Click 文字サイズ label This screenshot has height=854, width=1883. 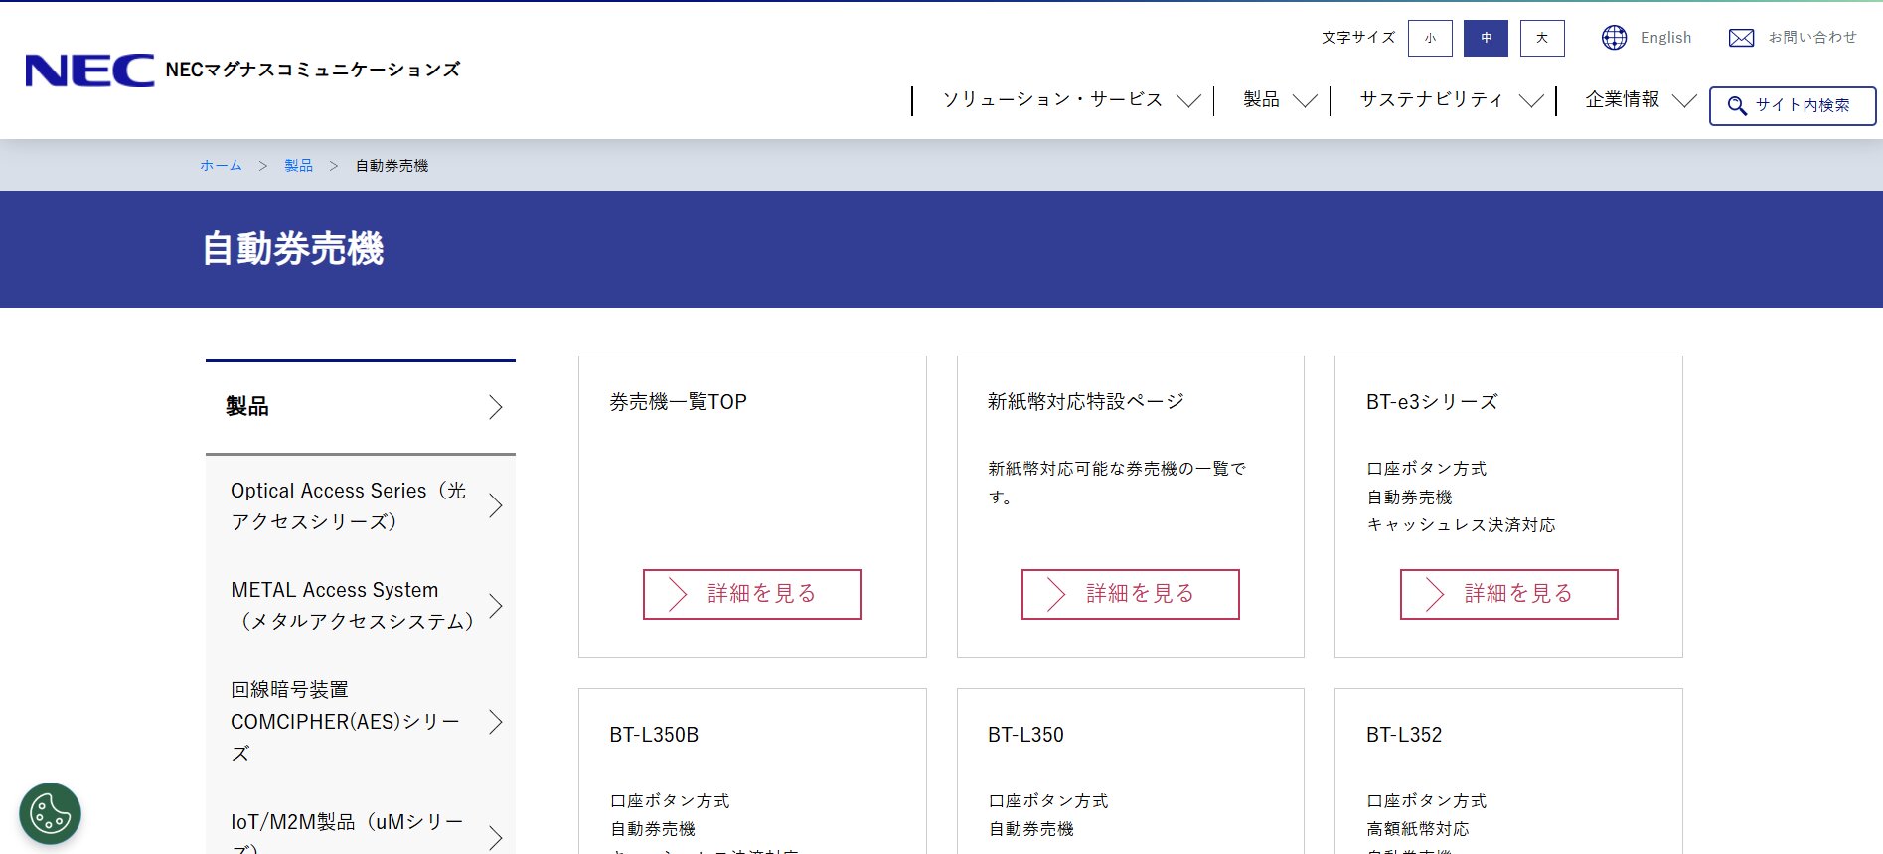[x=1358, y=38]
